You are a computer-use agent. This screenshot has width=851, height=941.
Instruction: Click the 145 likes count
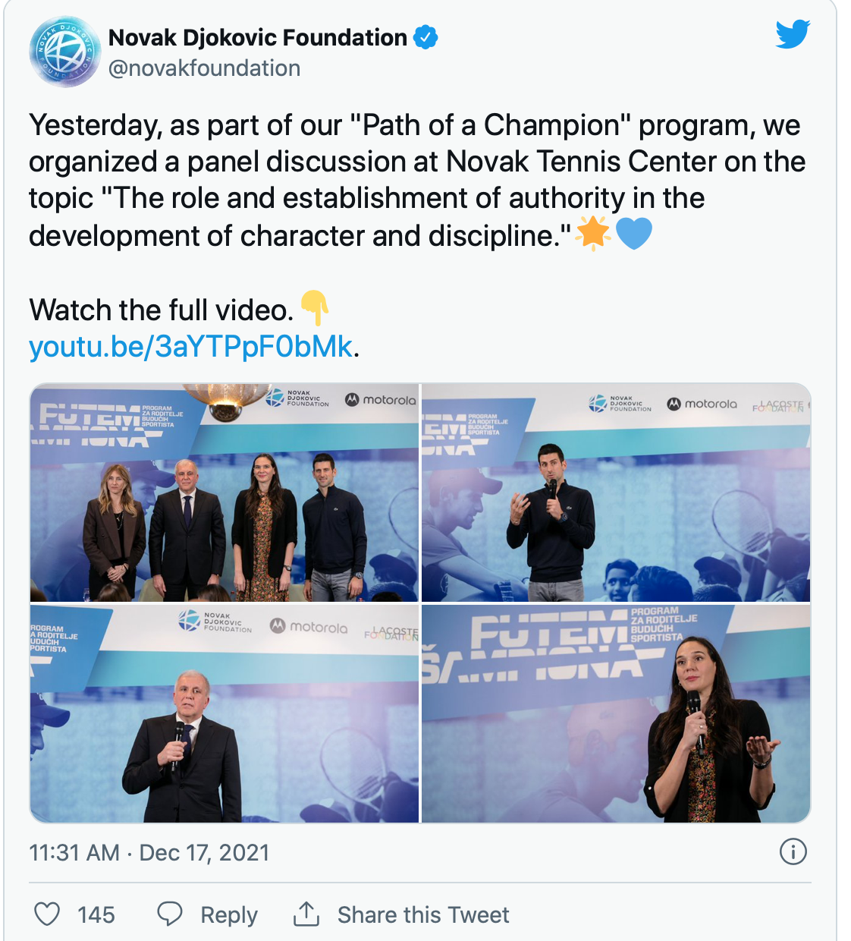tap(96, 914)
